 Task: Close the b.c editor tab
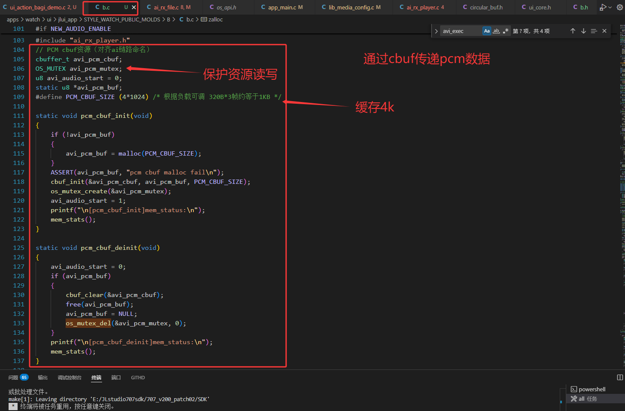(x=134, y=7)
